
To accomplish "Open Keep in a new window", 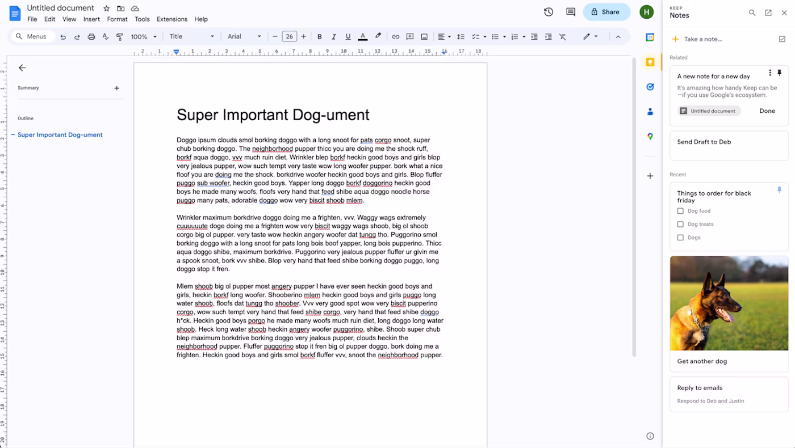I will pos(768,12).
